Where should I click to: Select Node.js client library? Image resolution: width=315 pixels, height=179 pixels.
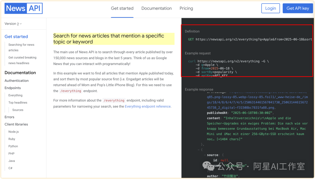point(13,131)
